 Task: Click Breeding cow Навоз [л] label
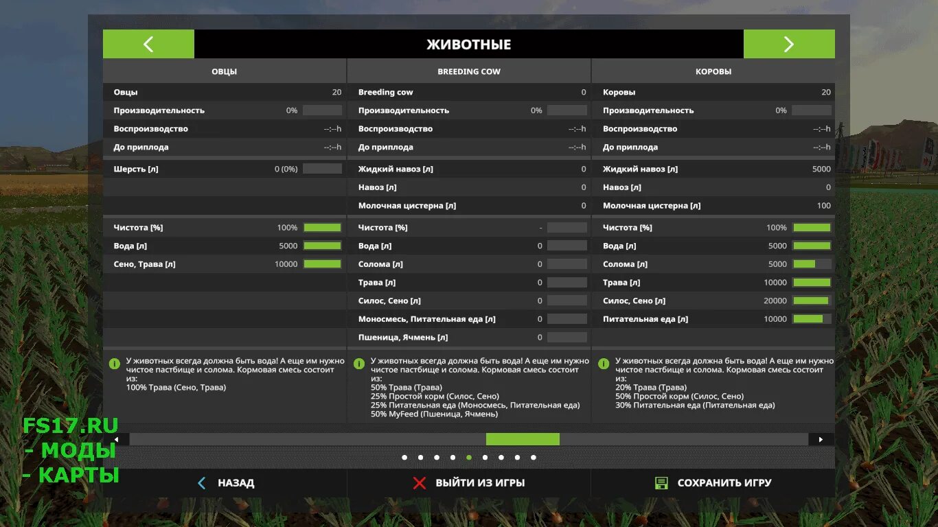[x=377, y=187]
